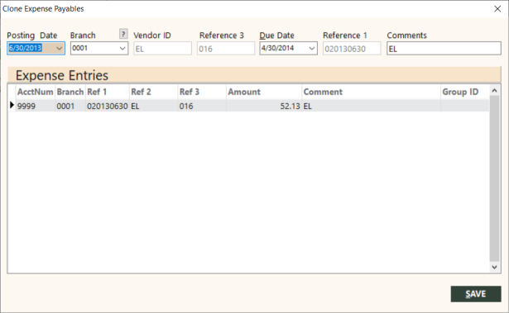The width and height of the screenshot is (509, 313).
Task: Click the Ref 3 column header
Action: click(x=202, y=92)
